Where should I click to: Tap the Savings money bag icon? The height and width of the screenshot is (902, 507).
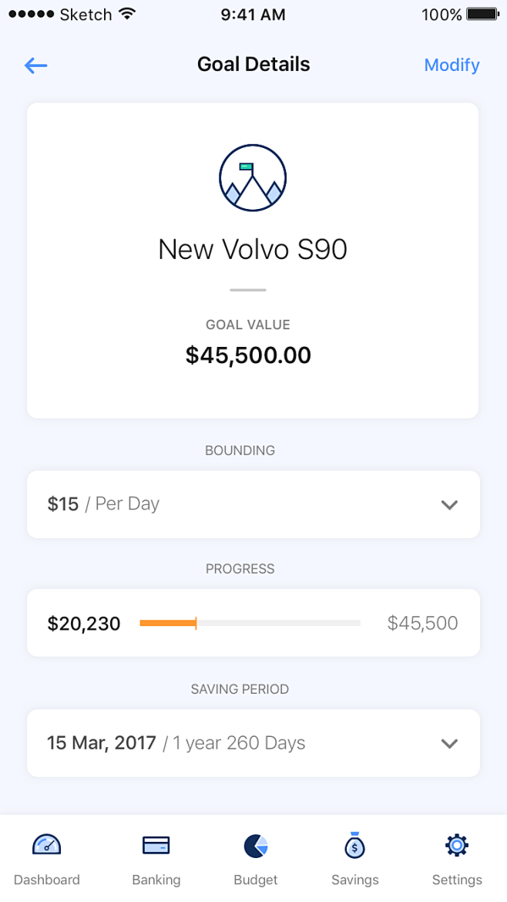[354, 846]
